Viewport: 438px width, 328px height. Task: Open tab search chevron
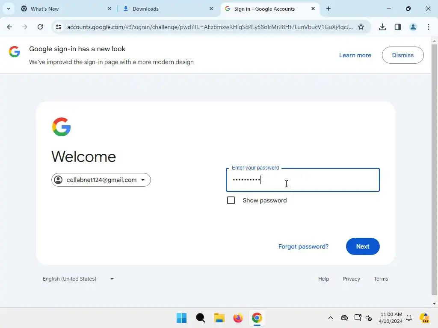click(x=9, y=9)
